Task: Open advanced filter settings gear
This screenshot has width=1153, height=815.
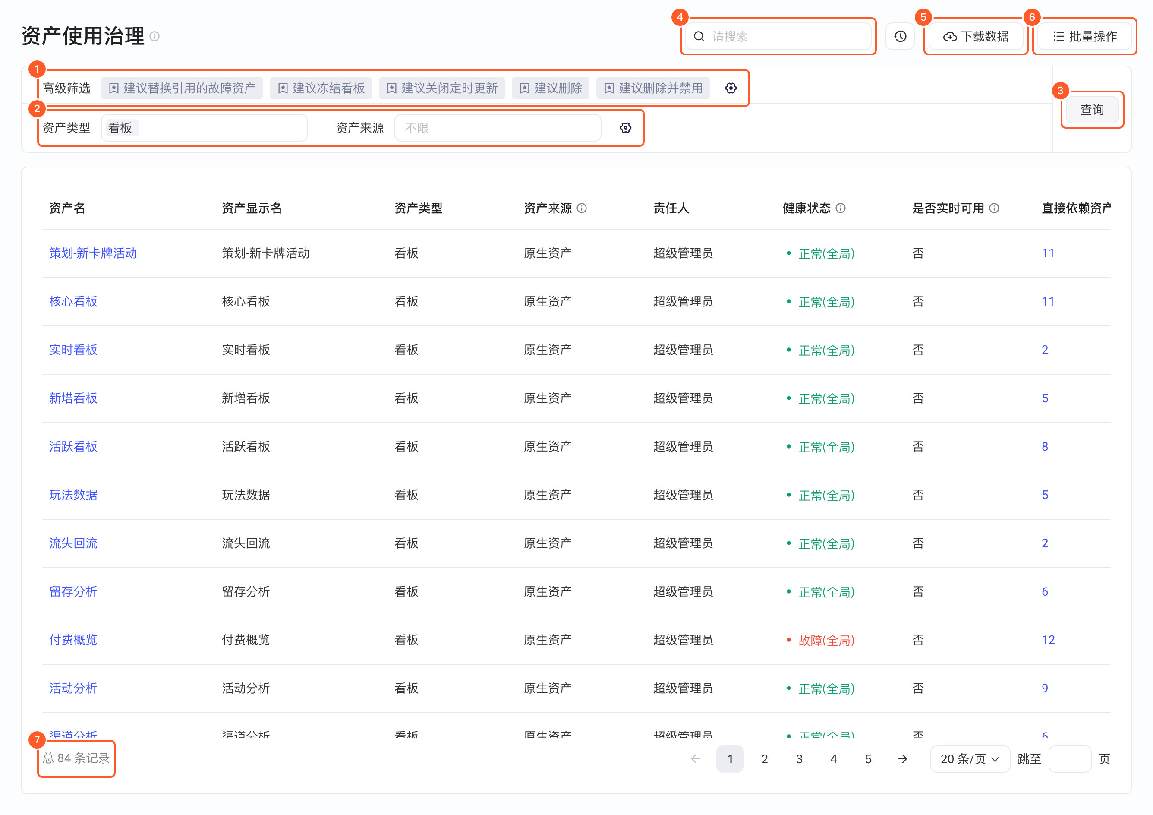Action: tap(731, 88)
